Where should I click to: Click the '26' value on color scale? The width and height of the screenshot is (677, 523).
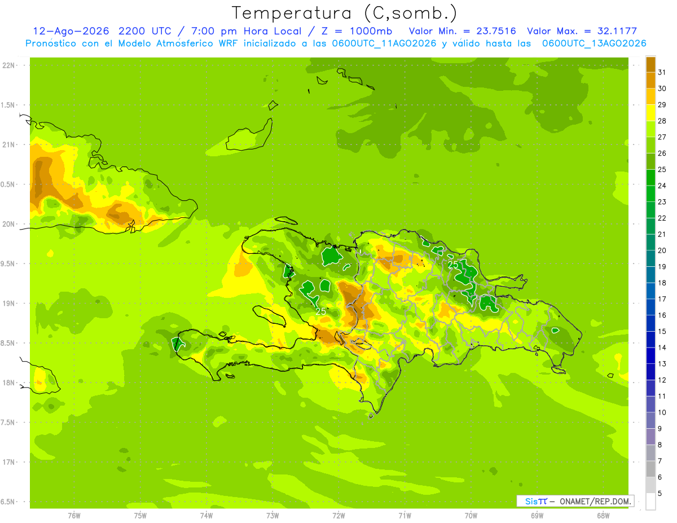[x=662, y=153]
